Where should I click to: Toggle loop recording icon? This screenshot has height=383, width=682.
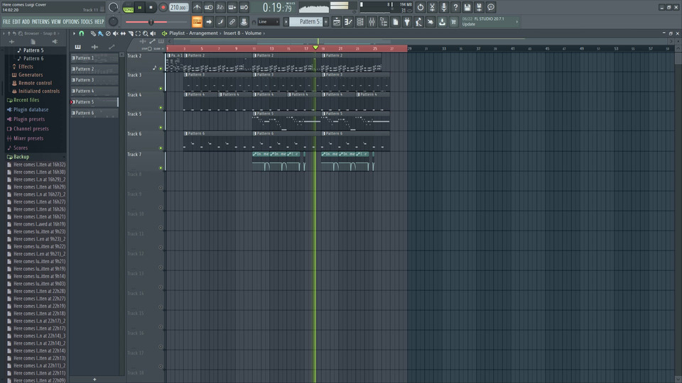click(x=244, y=7)
